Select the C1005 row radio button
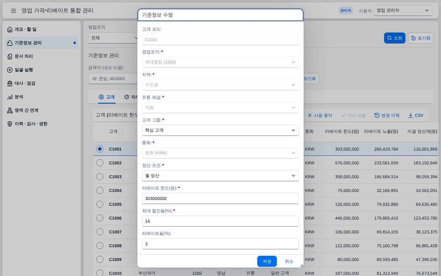 (x=100, y=204)
